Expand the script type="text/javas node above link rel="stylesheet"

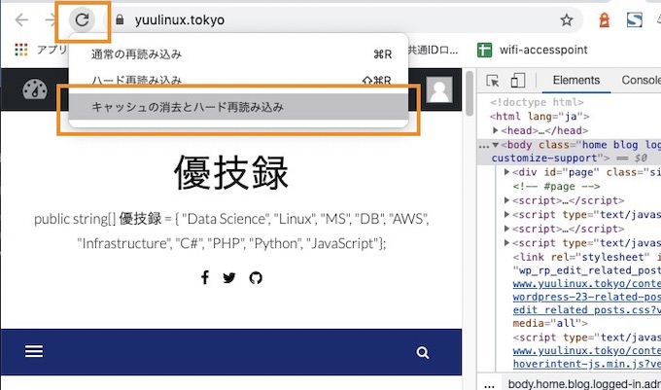pos(507,243)
